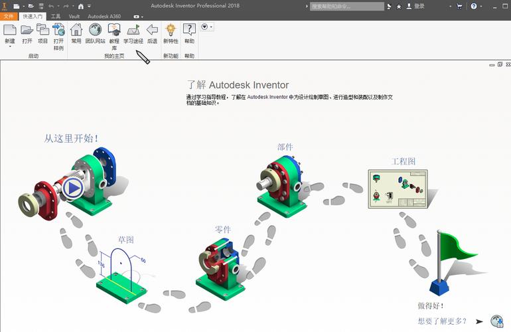Click the 启动 panel label
The image size is (511, 332).
[33, 56]
